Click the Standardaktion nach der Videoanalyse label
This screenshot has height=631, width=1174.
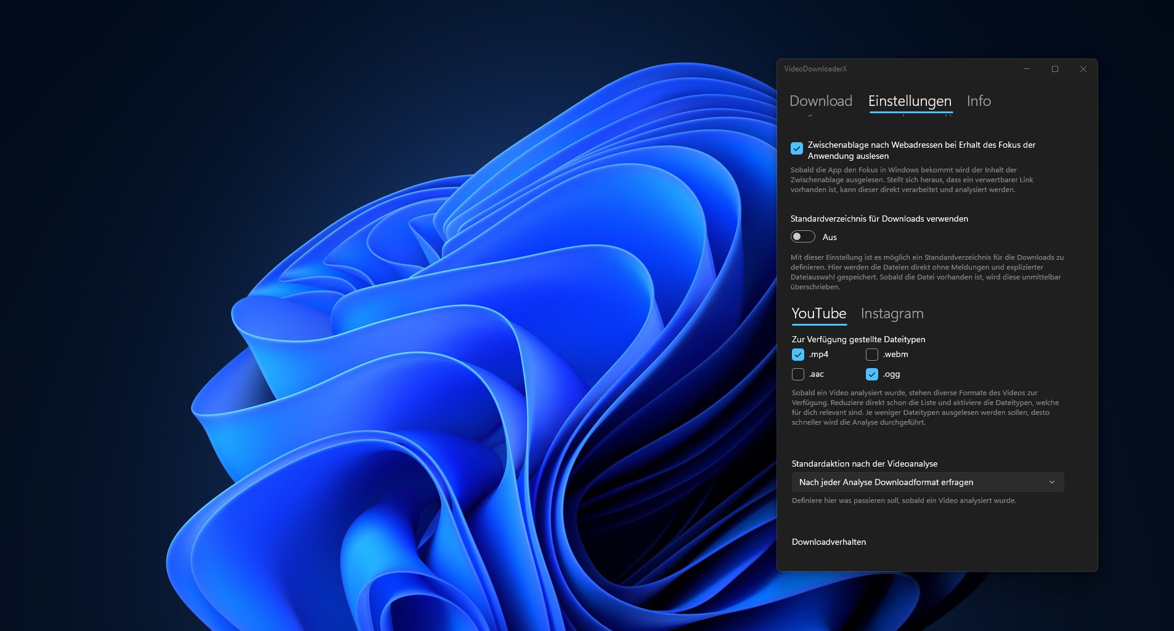[x=865, y=464]
